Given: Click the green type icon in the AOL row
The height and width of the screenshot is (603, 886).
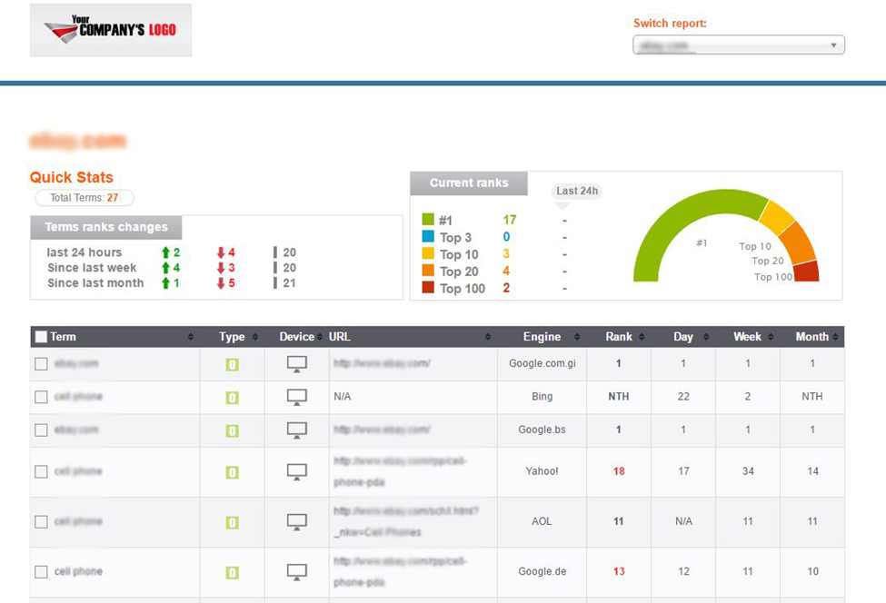Looking at the screenshot, I should pyautogui.click(x=233, y=522).
